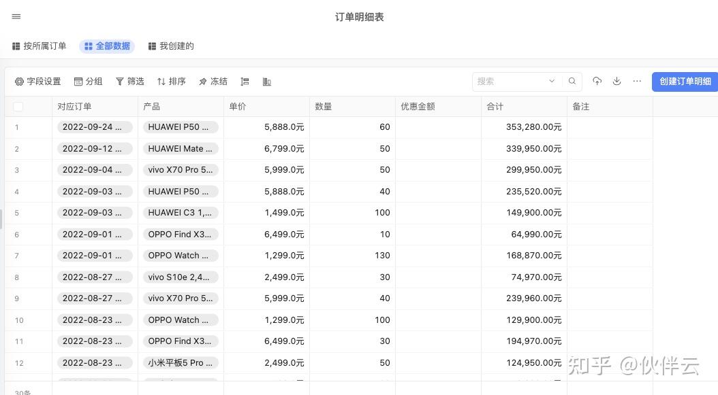718x395 pixels.
Task: Click the OPPO Find X3 tag in row 6
Action: coord(181,234)
